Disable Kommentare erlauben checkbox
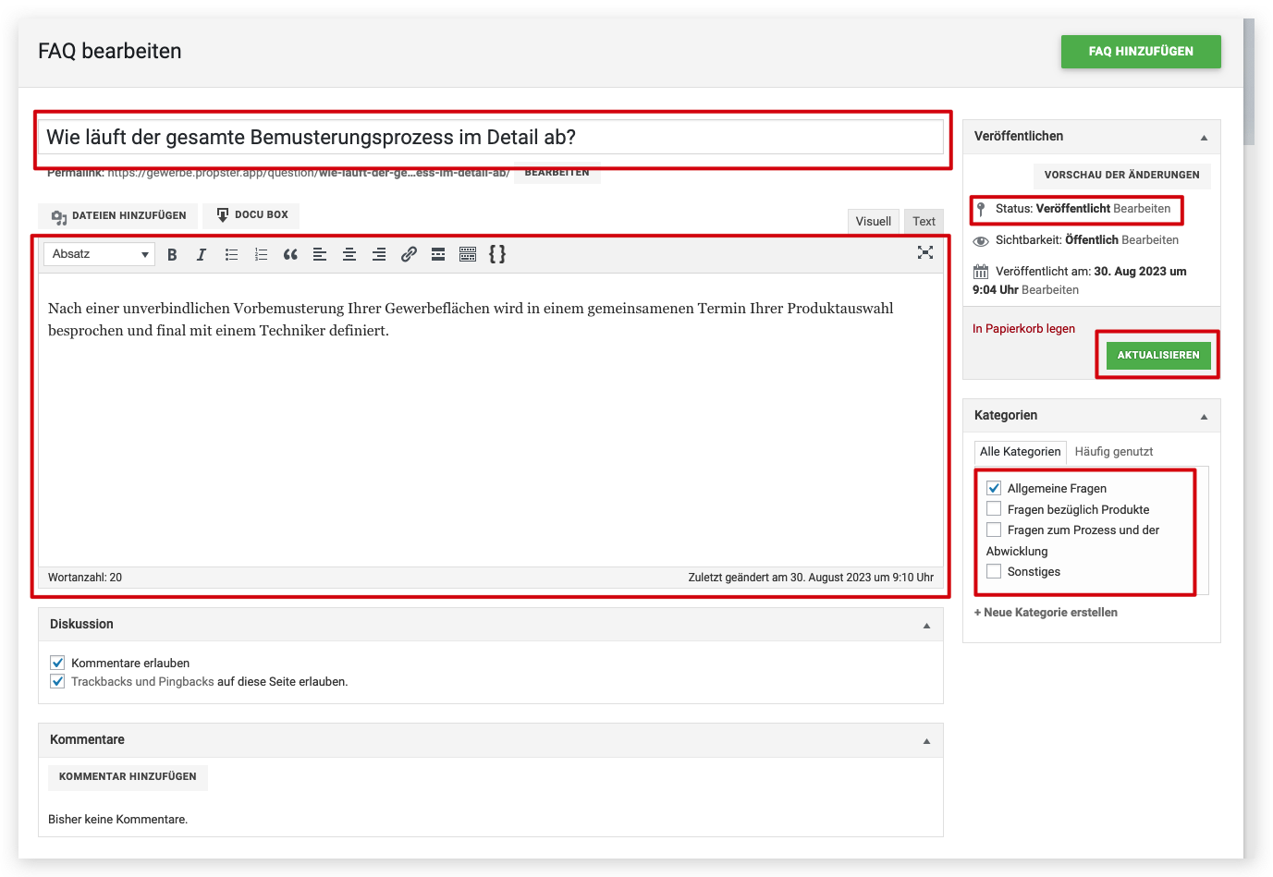 click(57, 663)
